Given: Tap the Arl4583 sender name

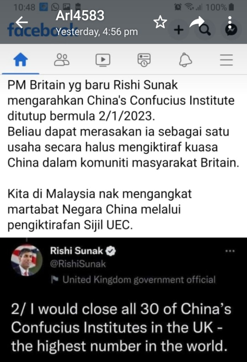Looking at the screenshot, I should click(80, 16).
